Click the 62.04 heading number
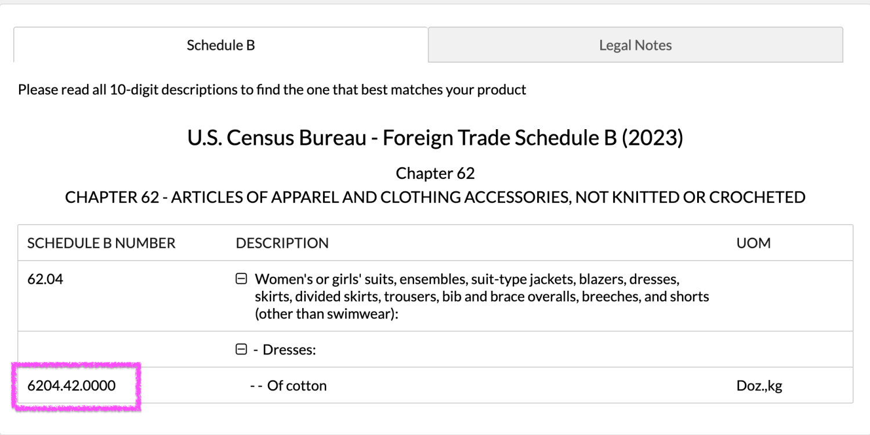Screen dimensions: 870x435 (x=45, y=279)
